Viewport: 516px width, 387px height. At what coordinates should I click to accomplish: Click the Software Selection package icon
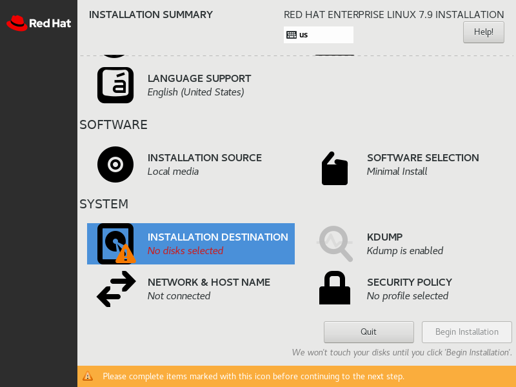(335, 168)
